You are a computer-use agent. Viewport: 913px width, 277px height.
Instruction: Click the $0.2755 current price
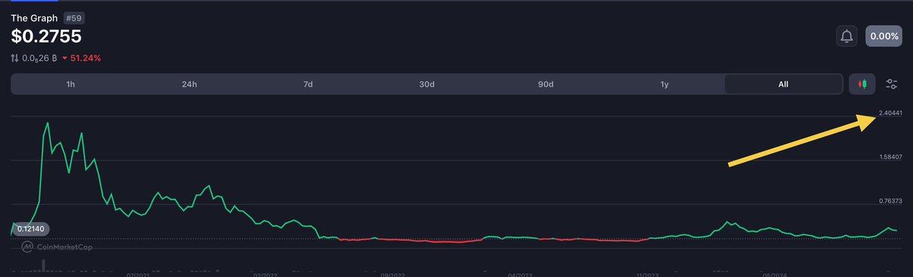click(x=46, y=37)
